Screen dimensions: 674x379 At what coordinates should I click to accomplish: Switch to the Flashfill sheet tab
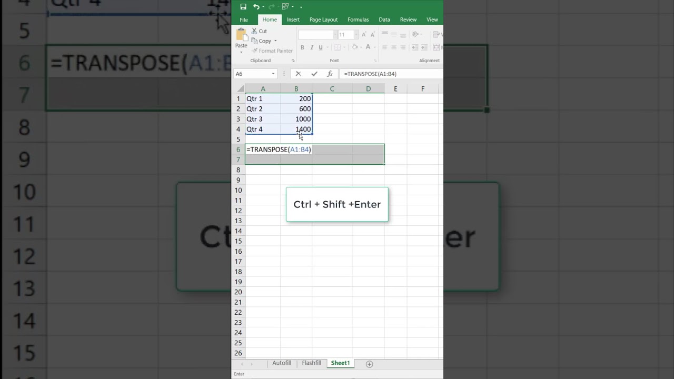click(311, 363)
